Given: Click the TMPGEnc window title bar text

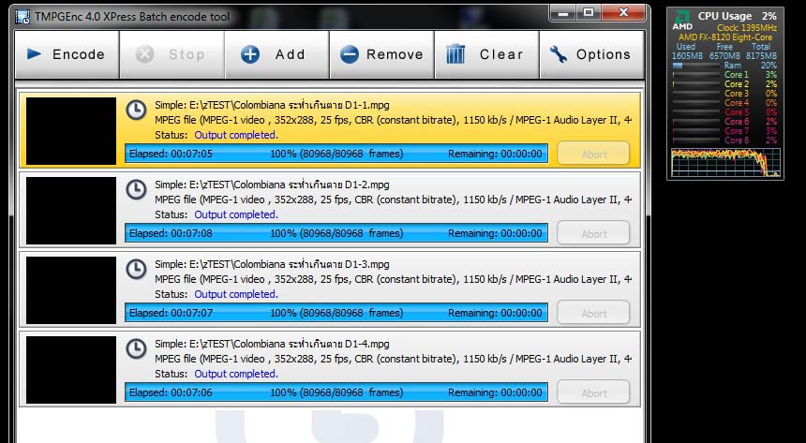Looking at the screenshot, I should (132, 17).
